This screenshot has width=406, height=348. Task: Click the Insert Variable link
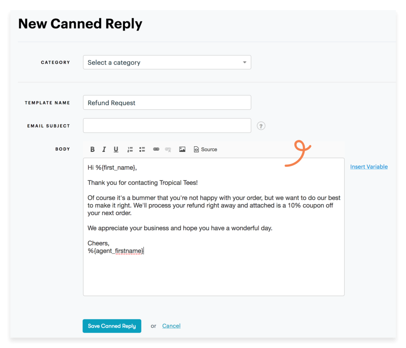click(x=369, y=167)
